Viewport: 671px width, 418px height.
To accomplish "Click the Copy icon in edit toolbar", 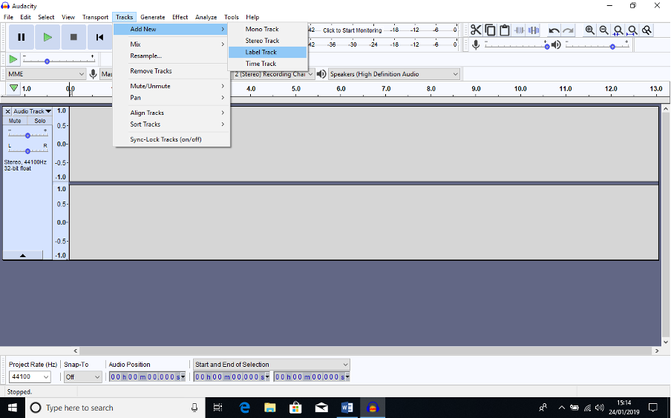I will (x=491, y=30).
